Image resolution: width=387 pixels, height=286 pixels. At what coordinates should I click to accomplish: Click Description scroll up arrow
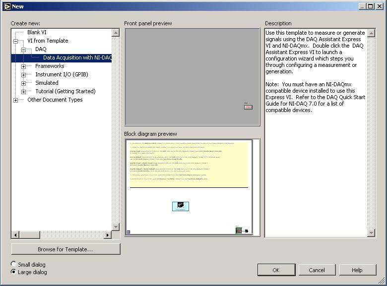[x=371, y=33]
